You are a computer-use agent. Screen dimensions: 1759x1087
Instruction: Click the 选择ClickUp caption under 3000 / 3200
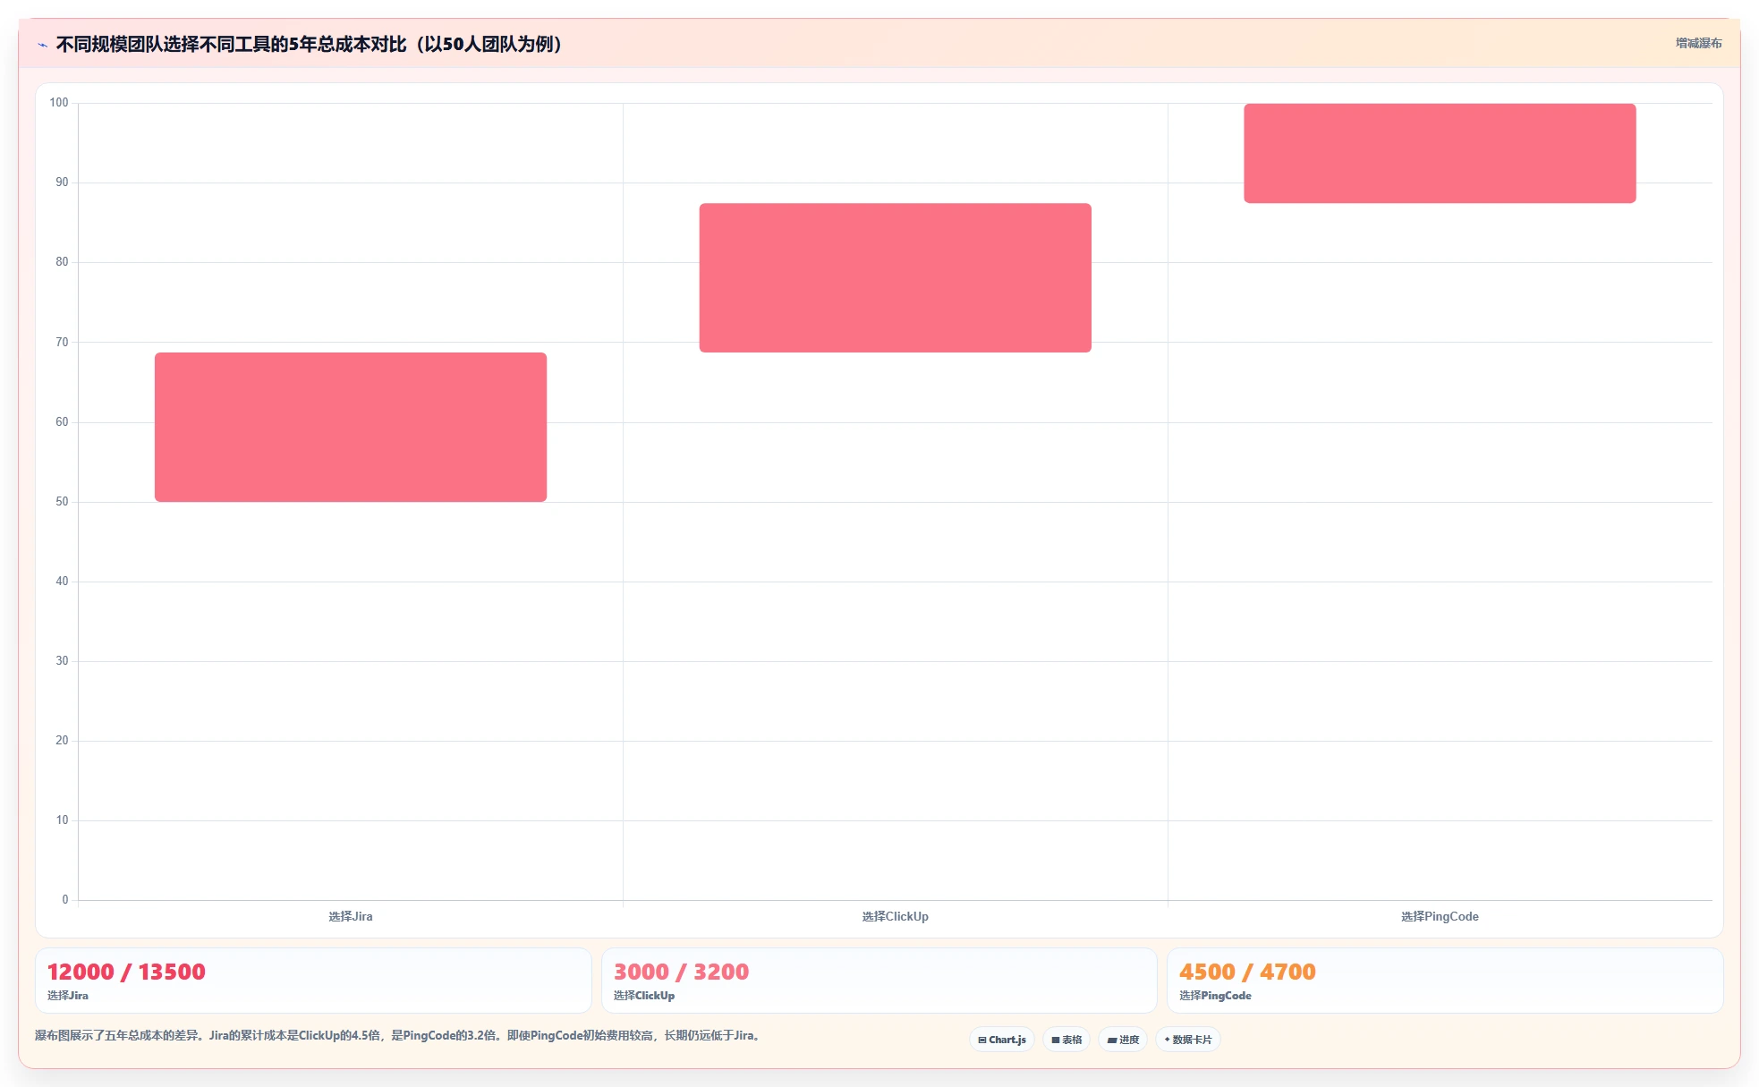[x=644, y=996]
